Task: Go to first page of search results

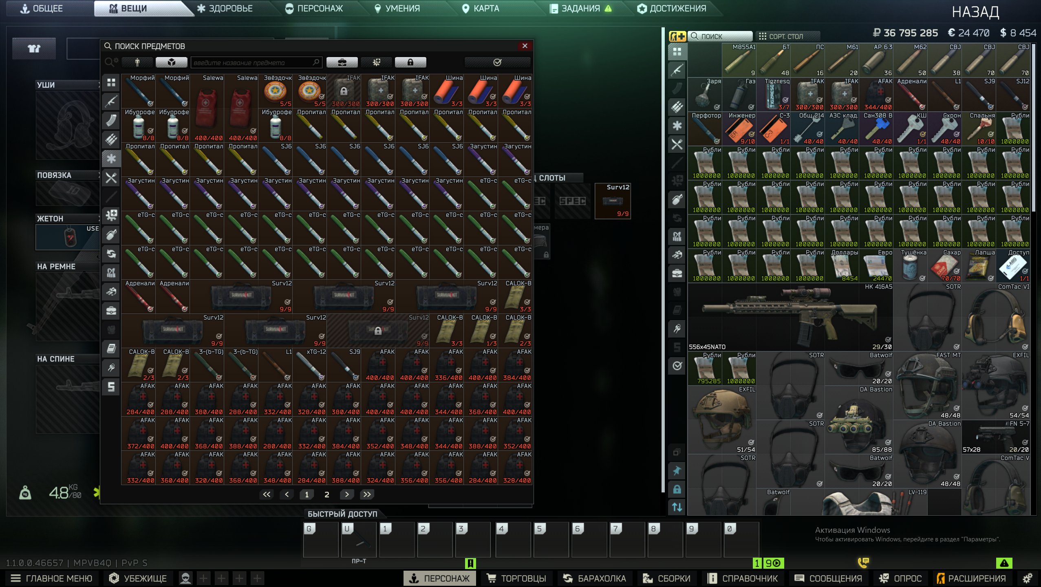Action: (x=267, y=494)
